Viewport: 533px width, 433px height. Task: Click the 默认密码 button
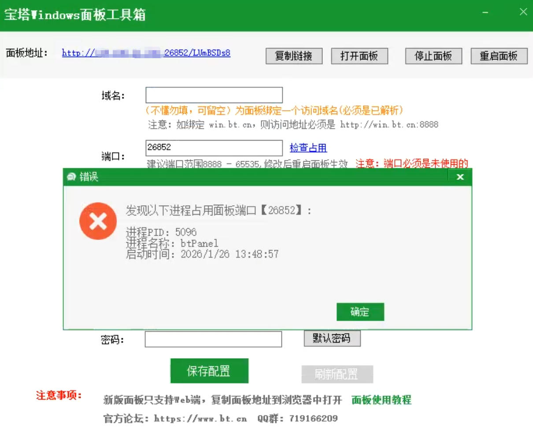tap(332, 338)
